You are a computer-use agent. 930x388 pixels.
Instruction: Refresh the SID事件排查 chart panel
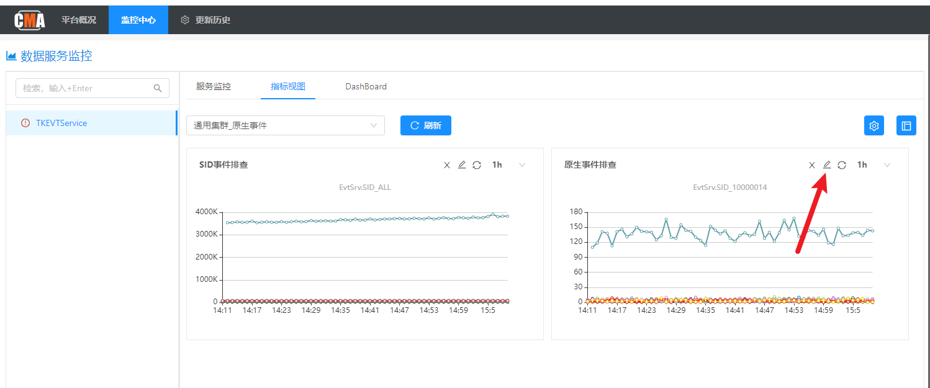tap(477, 165)
